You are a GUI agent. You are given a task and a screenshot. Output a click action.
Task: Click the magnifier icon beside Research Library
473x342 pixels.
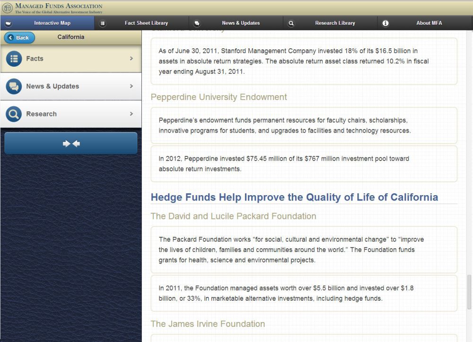(x=291, y=23)
